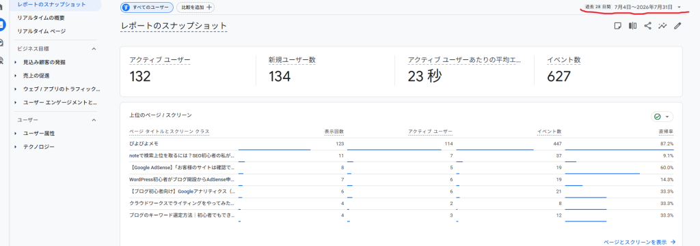Click row WordPress初心者がブログ開設から
Screen dimensions: 700x246
click(x=401, y=179)
